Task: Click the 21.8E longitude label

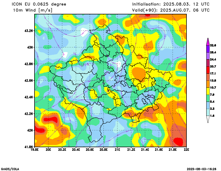Action: (x=173, y=150)
